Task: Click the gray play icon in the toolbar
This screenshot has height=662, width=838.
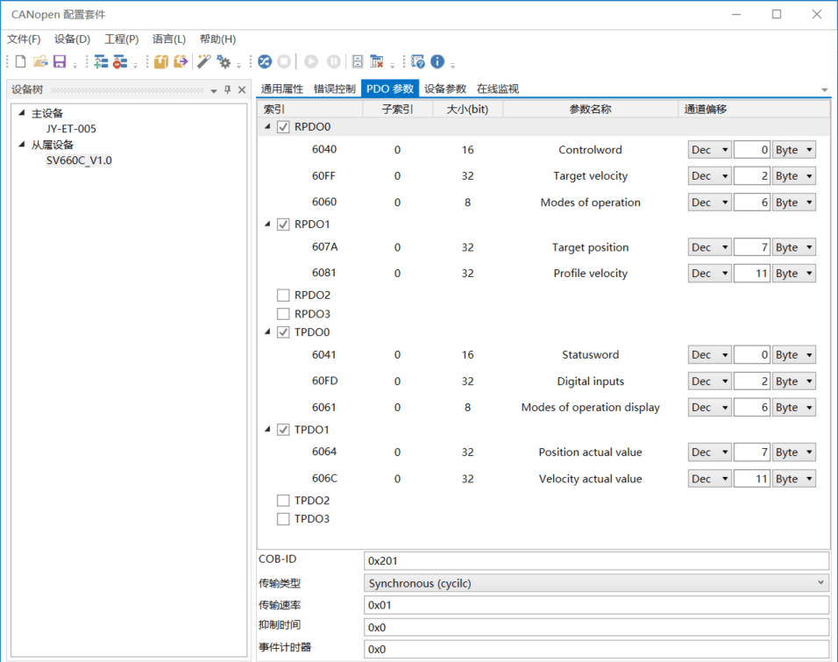Action: [311, 61]
